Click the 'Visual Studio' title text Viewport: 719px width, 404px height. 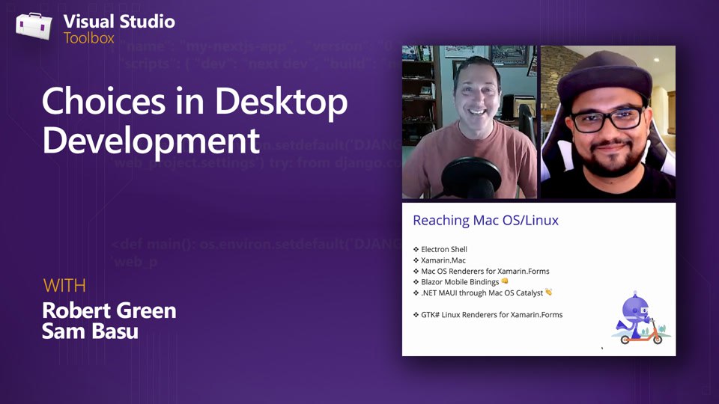[119, 22]
